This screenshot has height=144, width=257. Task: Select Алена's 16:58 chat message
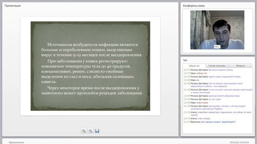point(218,114)
